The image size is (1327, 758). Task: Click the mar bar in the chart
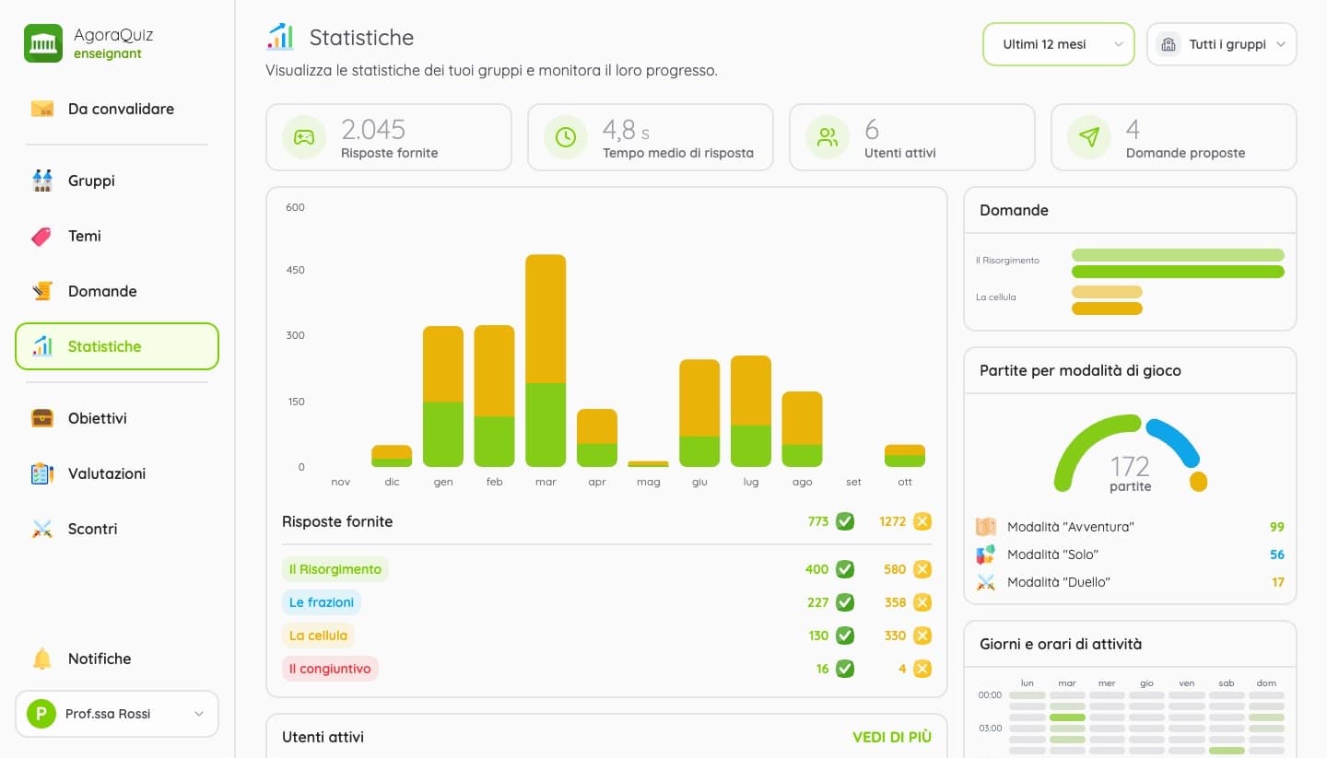point(546,361)
